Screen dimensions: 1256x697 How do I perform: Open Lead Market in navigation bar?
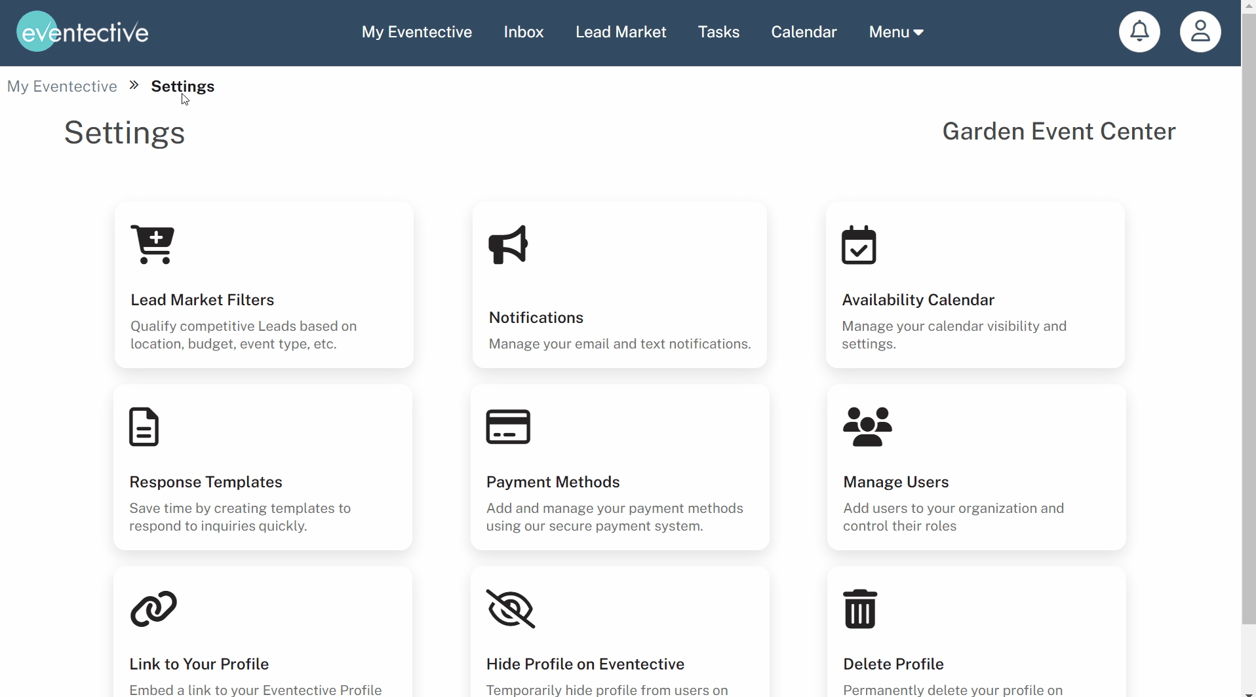coord(621,31)
